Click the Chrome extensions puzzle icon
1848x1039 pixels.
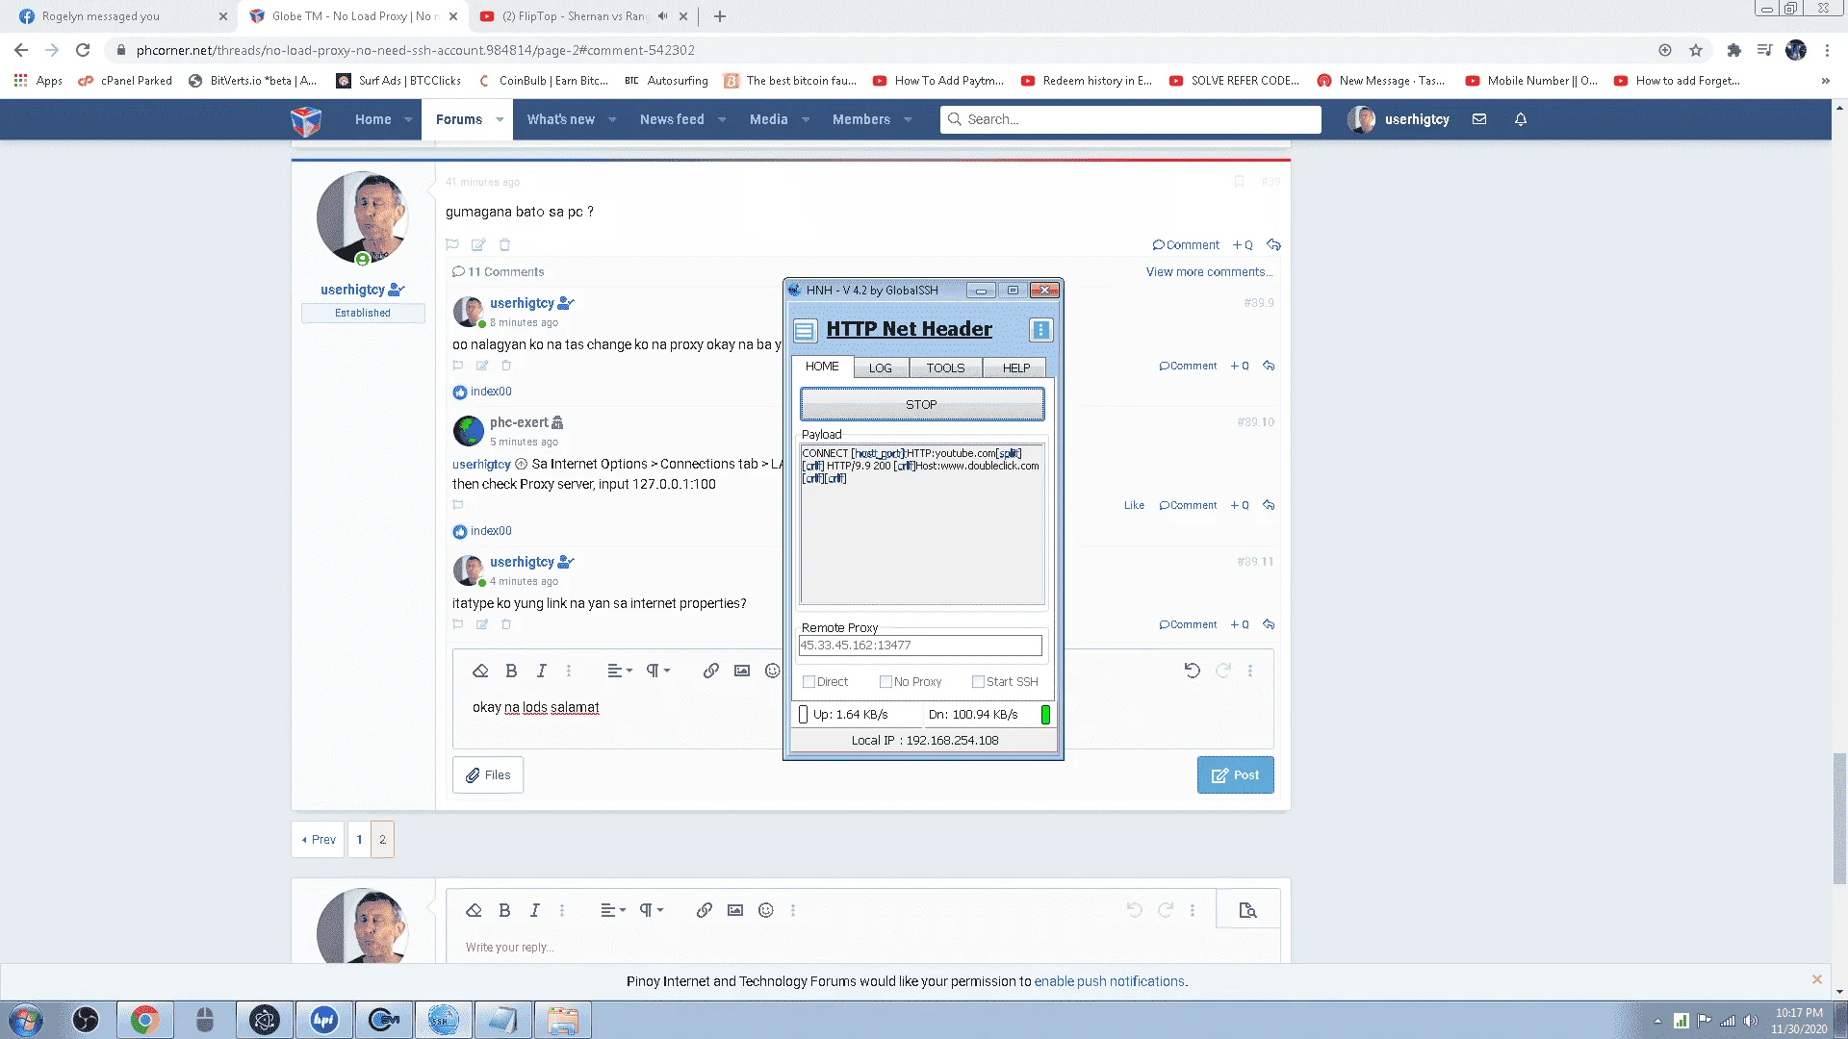(1733, 50)
